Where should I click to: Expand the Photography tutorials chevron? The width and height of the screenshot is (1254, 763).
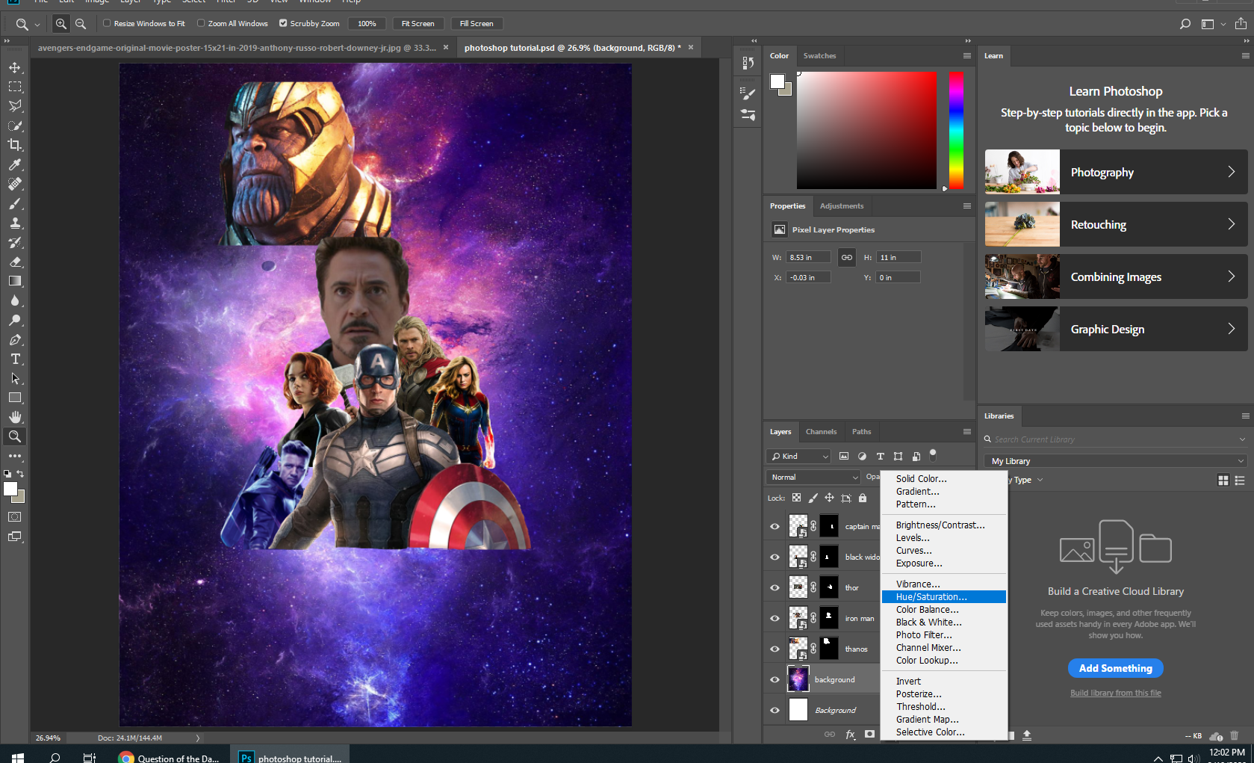point(1232,172)
